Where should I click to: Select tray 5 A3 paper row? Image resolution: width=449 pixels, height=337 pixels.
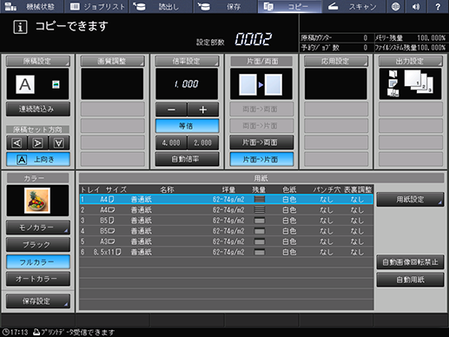[226, 241]
